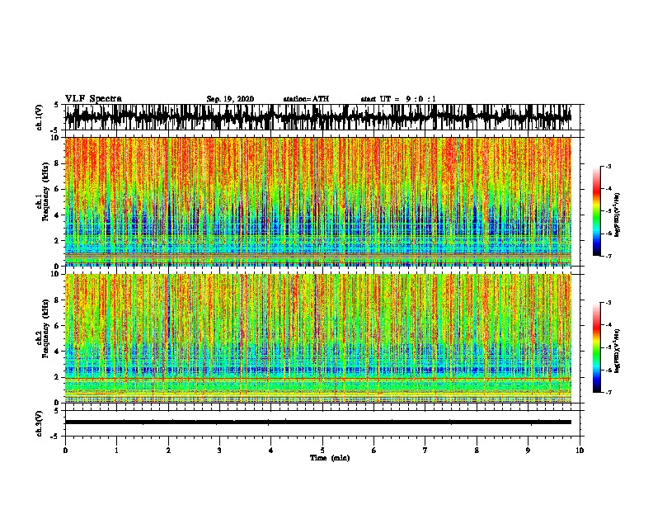Click time axis tick label "3"
653x505 pixels.
point(219,451)
